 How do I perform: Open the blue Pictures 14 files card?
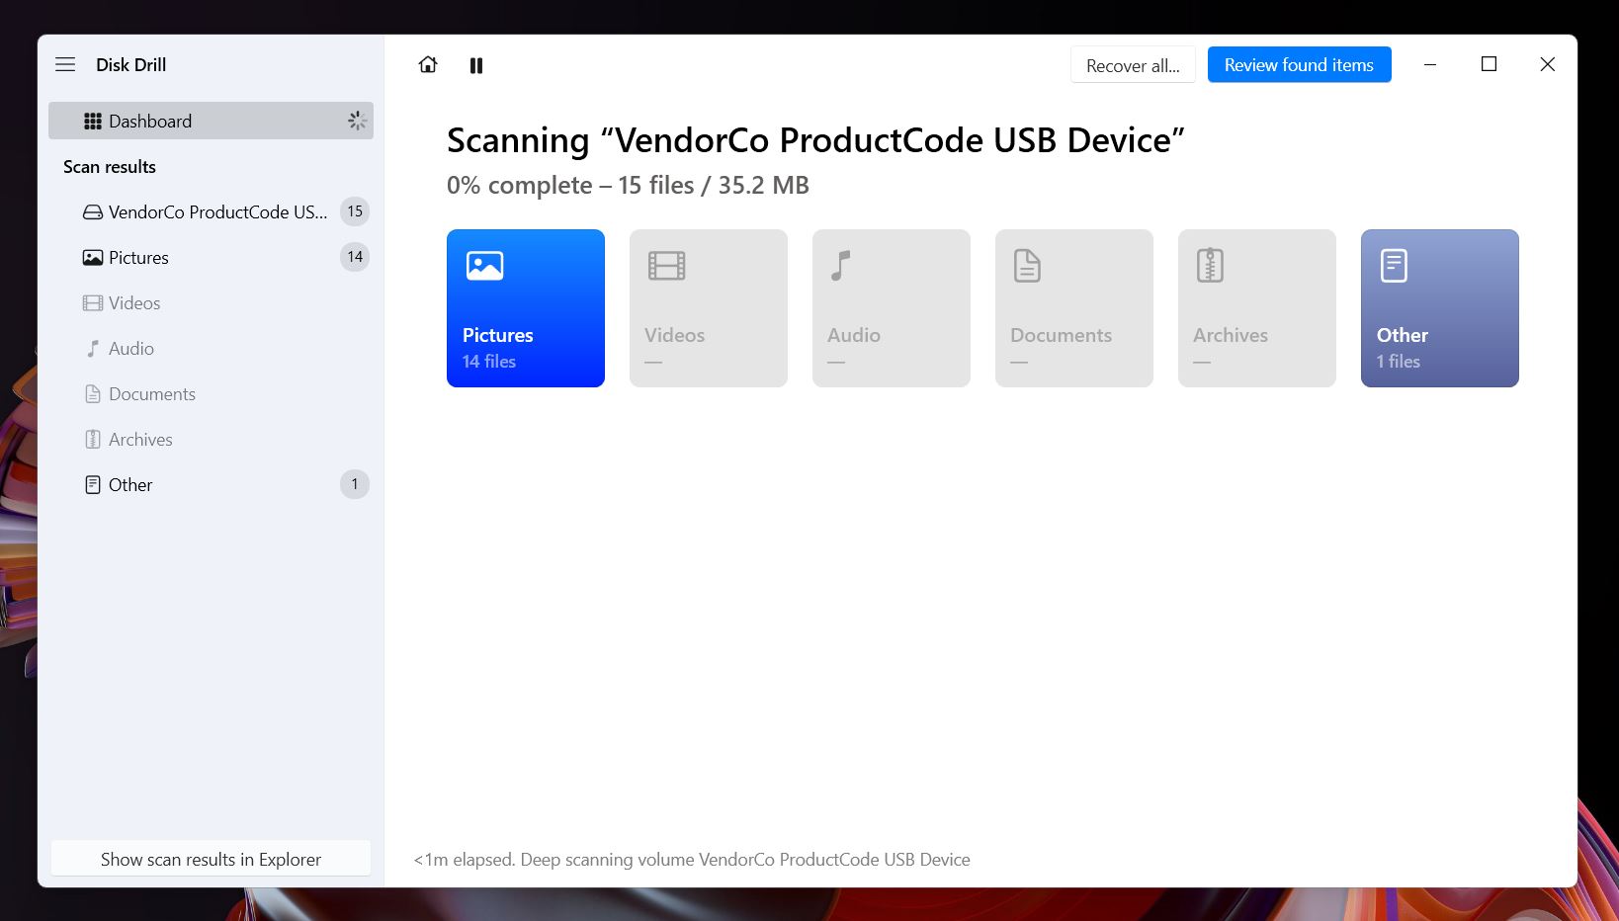coord(526,308)
